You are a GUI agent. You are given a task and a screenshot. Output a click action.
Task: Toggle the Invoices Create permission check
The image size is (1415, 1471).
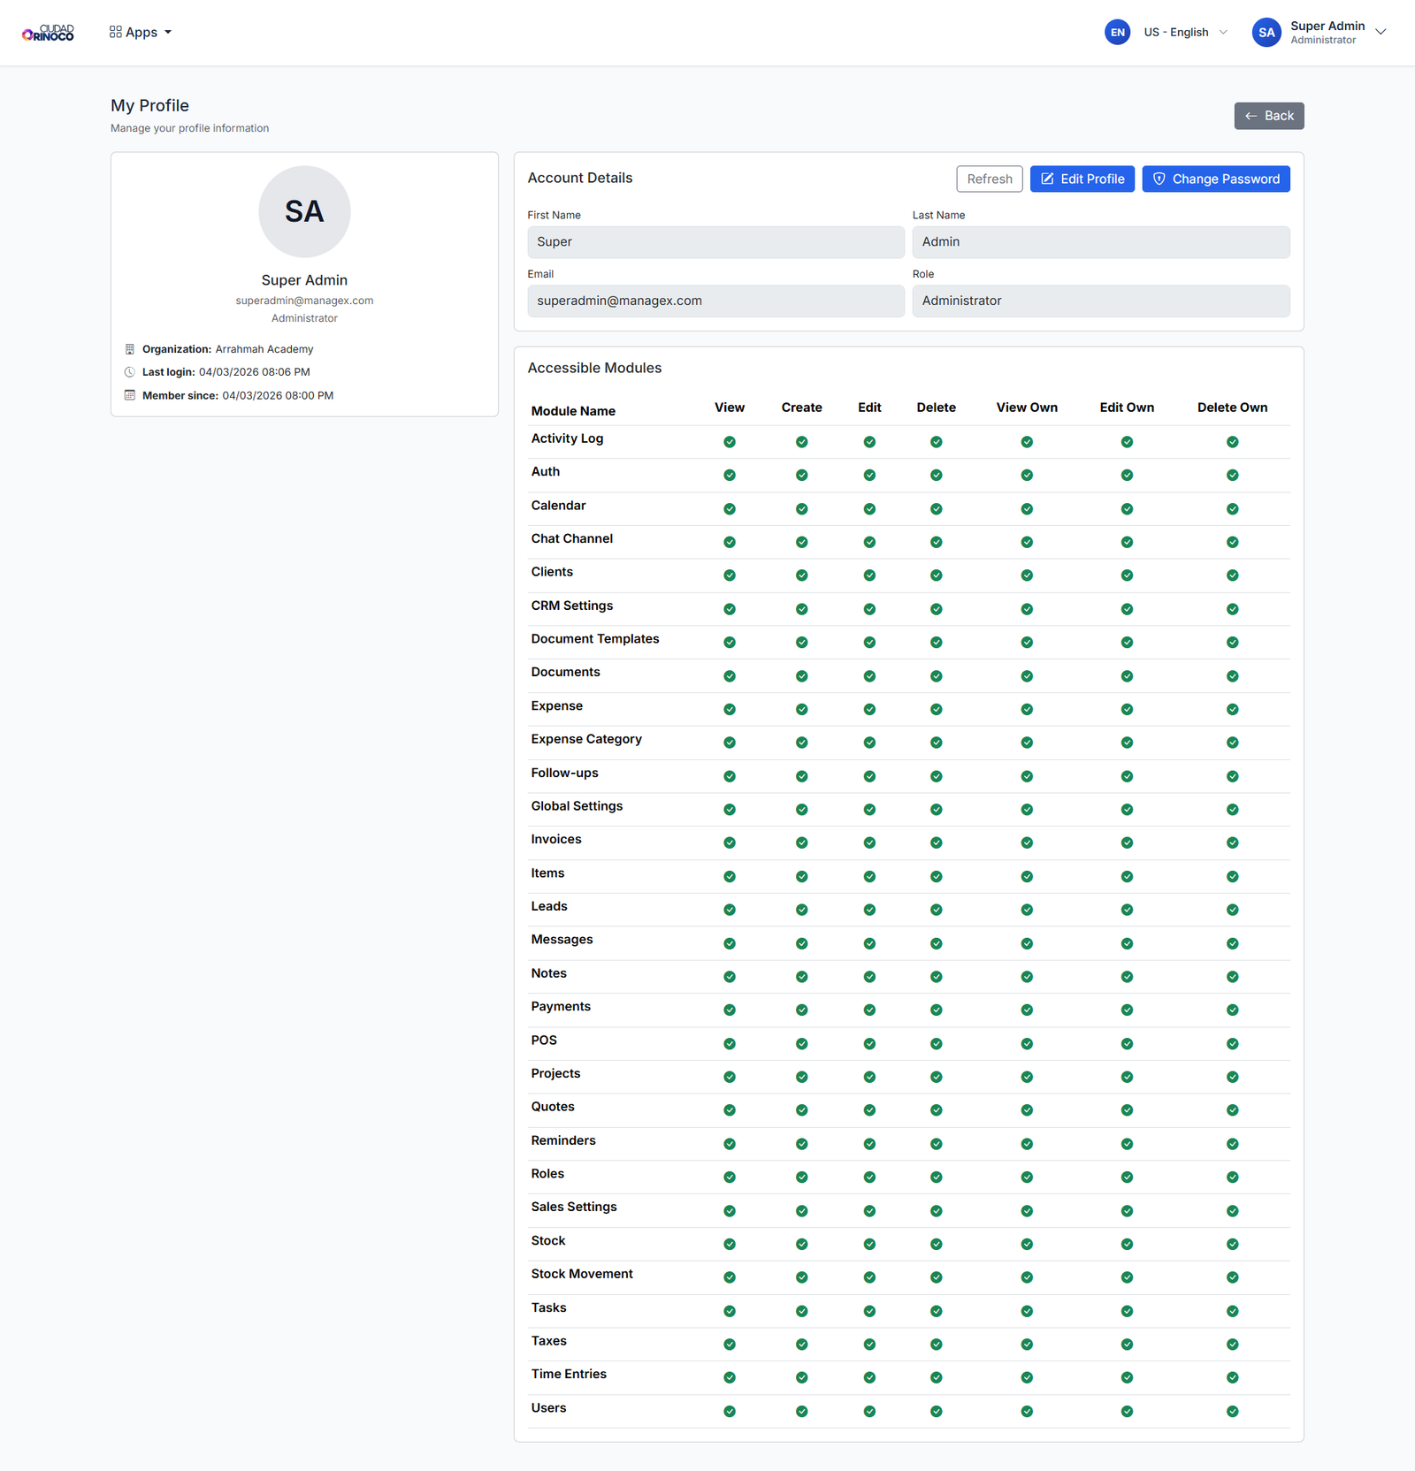coord(801,842)
